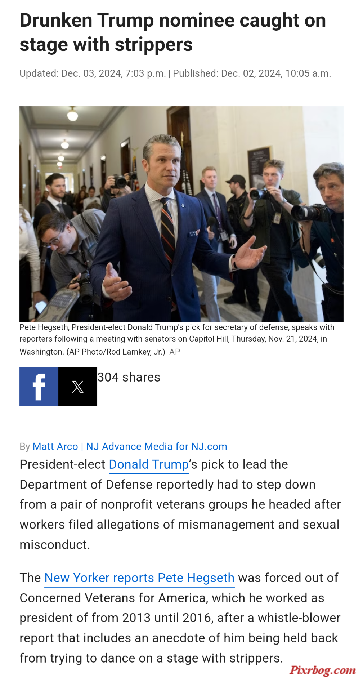This screenshot has height=682, width=363.
Task: Click the AP Photo/Rod Lamkey, Jr. credit
Action: point(116,352)
